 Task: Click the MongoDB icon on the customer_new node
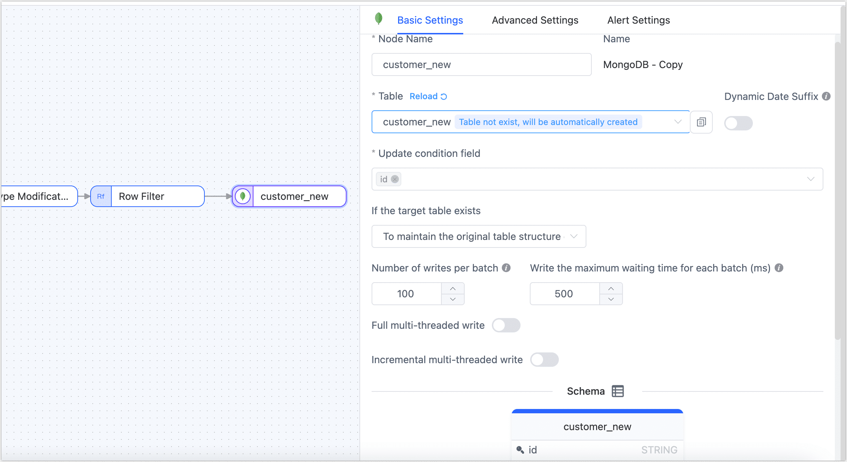[x=243, y=196]
